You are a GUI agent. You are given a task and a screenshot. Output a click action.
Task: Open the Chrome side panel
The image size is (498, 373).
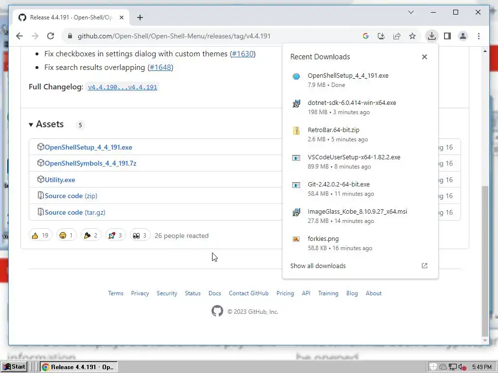click(x=447, y=36)
